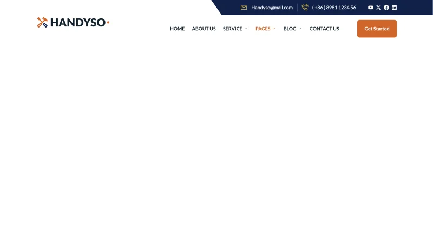Expand the SERVICE dropdown chevron
Image resolution: width=433 pixels, height=232 pixels.
246,29
